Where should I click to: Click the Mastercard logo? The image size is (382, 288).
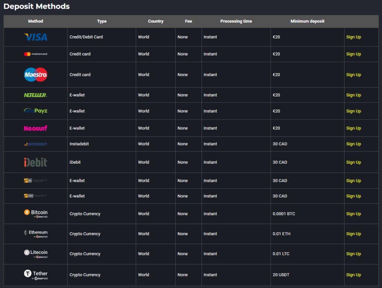[x=35, y=54]
